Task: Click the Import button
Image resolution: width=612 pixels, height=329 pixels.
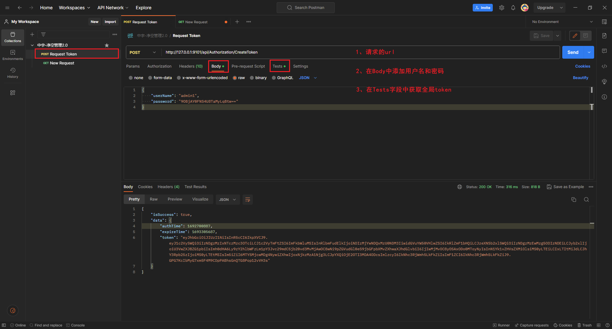Action: 110,22
